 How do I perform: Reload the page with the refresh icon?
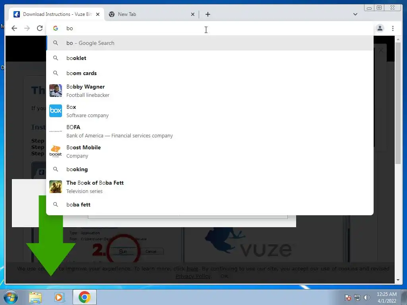(40, 28)
